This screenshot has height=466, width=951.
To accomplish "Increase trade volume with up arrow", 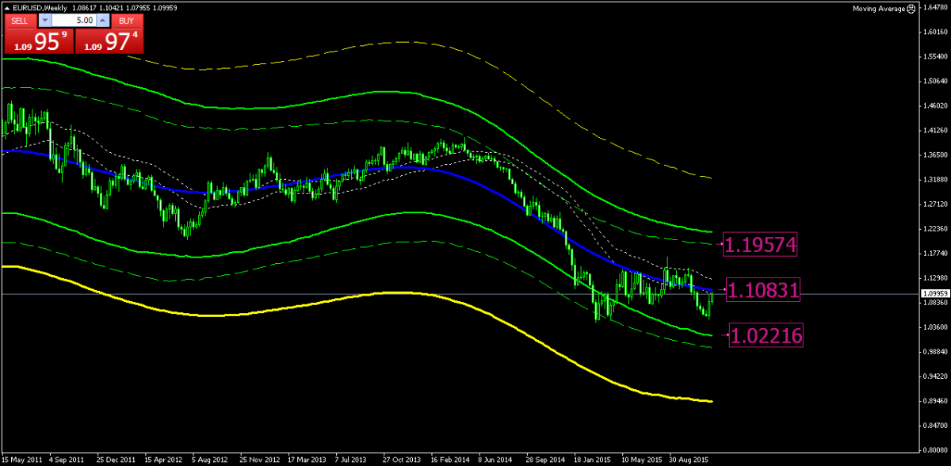I will 102,20.
